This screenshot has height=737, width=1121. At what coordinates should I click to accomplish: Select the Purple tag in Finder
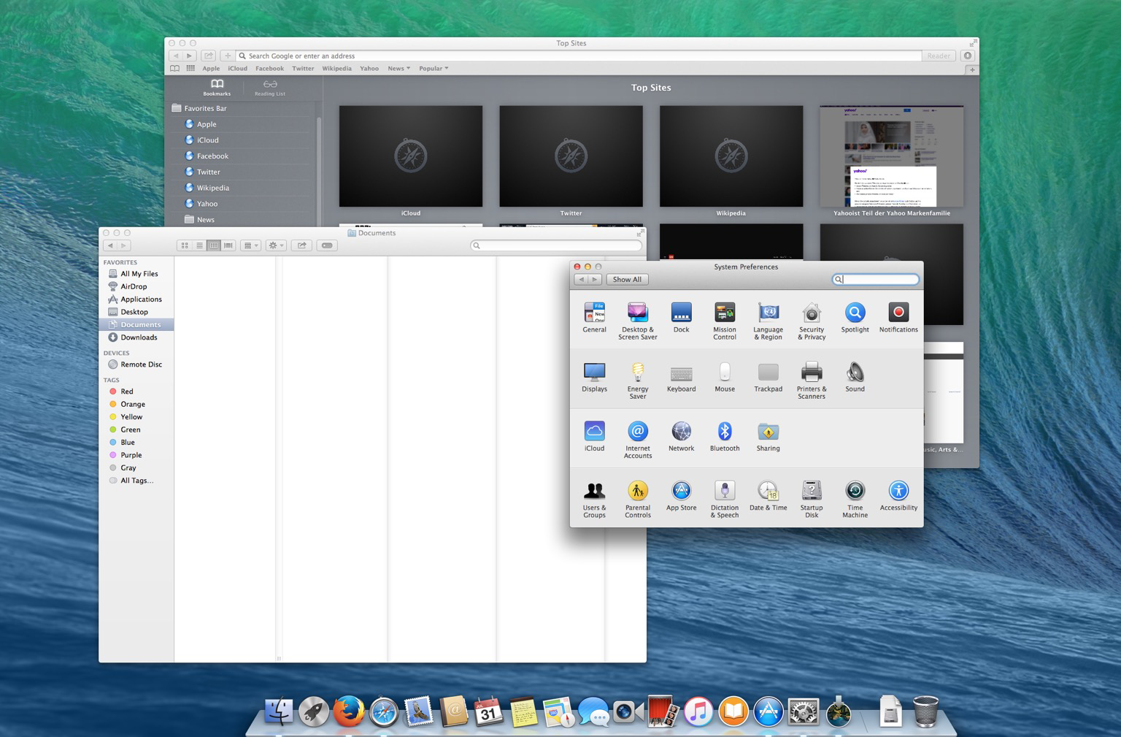[136, 455]
